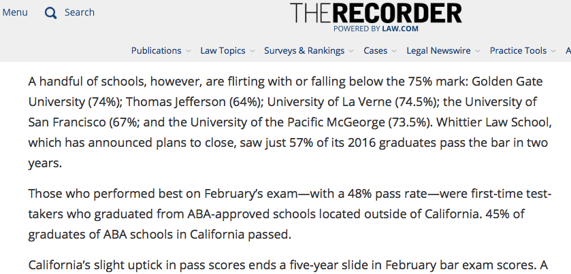Click the paragraph starting 'A handful of schools'

(285, 124)
